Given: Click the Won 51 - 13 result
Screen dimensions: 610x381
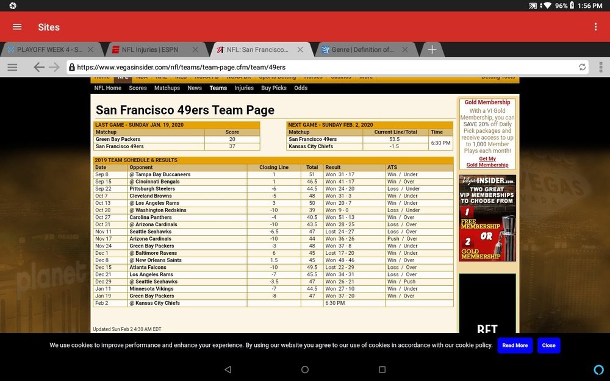Looking at the screenshot, I should [x=340, y=218].
